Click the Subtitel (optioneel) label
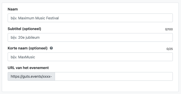The image size is (181, 94). [24, 29]
